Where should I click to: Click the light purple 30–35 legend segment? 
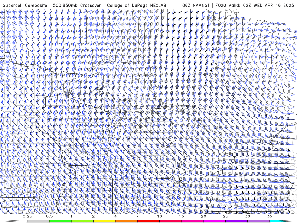coord(258,221)
